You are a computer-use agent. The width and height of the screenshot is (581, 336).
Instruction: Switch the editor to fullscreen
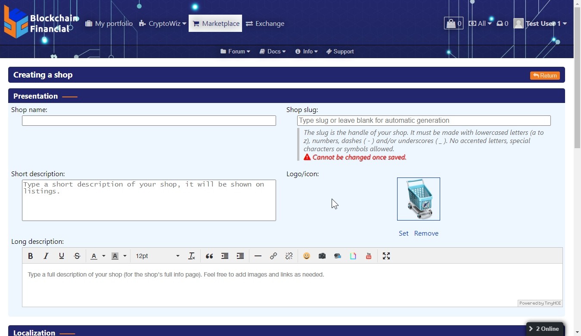[386, 256]
